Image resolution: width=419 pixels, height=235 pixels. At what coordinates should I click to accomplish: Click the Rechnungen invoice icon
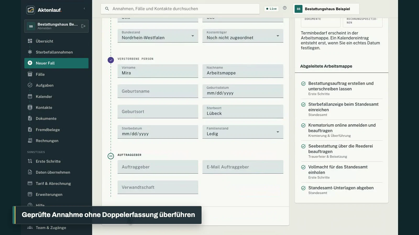point(30,140)
